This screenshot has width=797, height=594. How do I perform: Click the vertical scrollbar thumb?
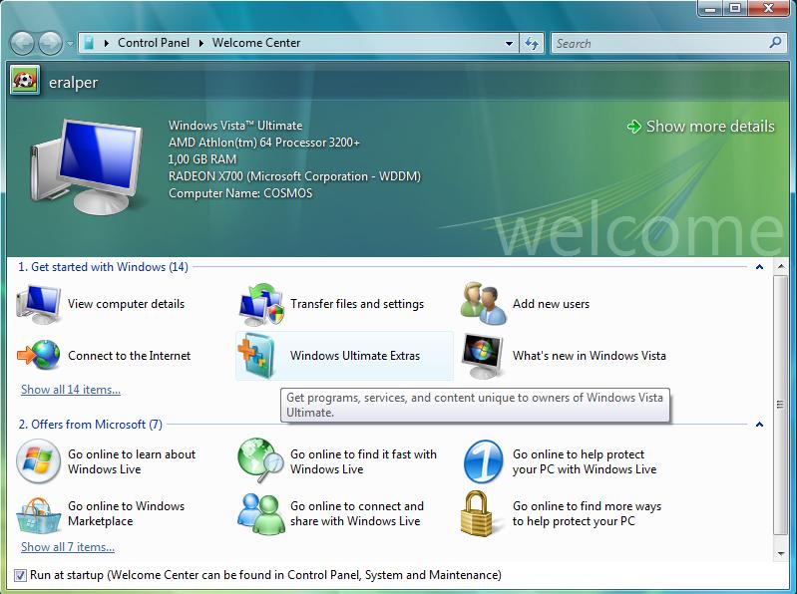tap(780, 405)
